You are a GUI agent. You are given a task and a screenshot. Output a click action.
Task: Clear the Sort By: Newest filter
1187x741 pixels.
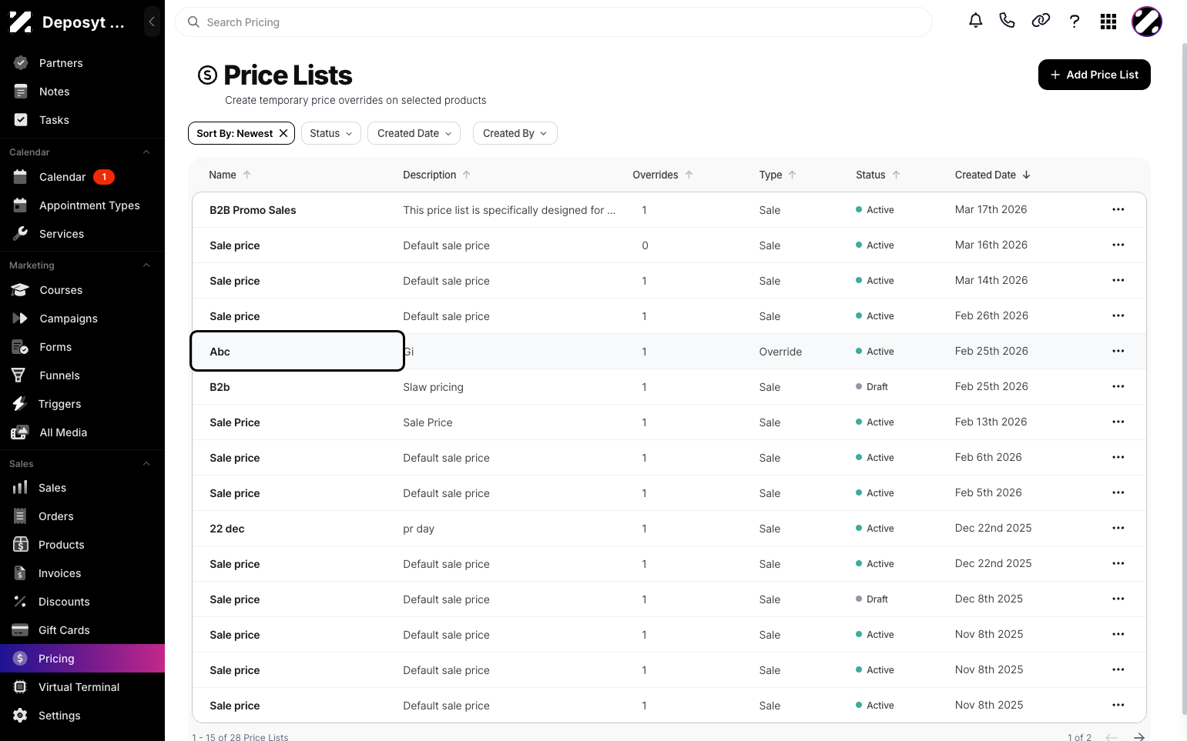[x=283, y=133]
